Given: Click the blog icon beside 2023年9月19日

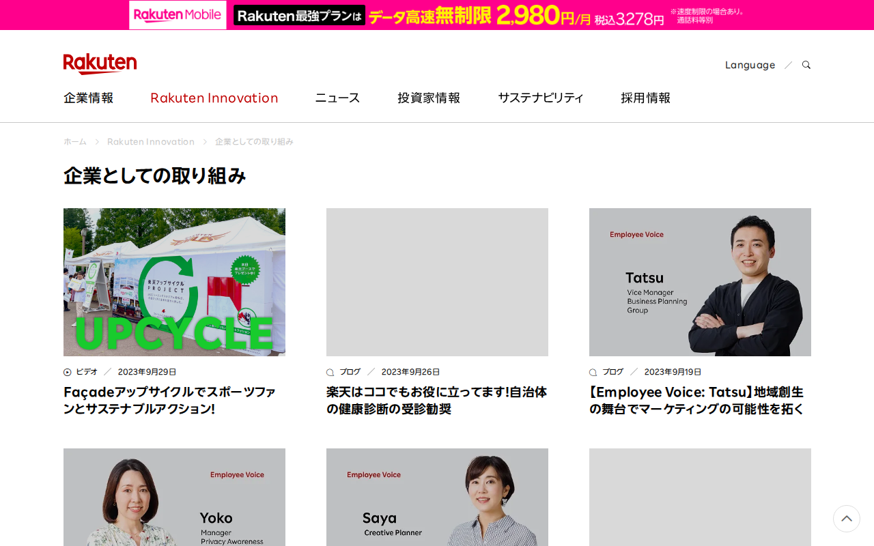Looking at the screenshot, I should coord(593,372).
